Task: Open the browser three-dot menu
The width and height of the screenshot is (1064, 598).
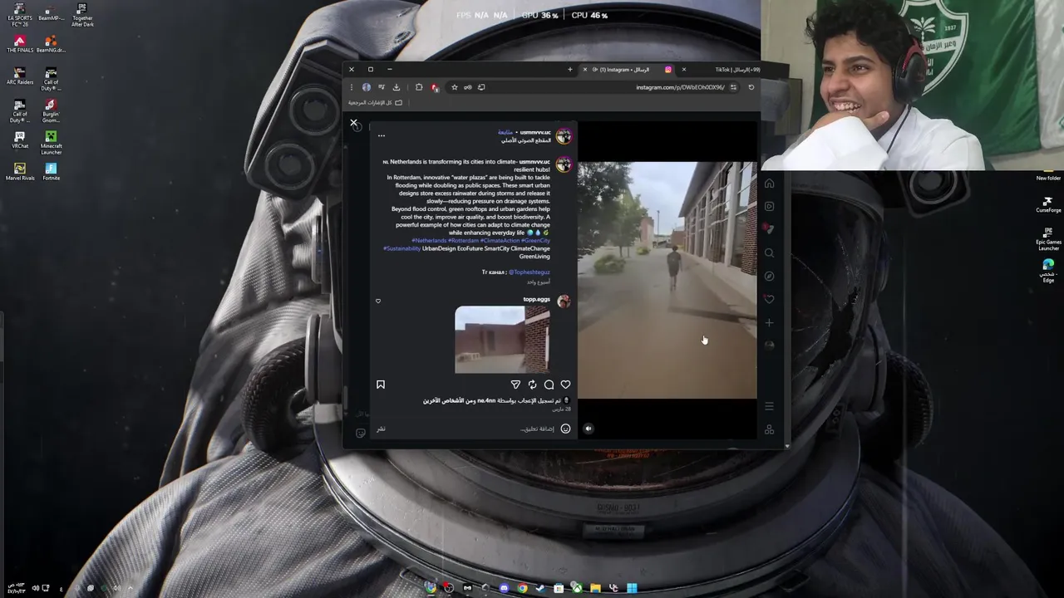Action: click(352, 87)
